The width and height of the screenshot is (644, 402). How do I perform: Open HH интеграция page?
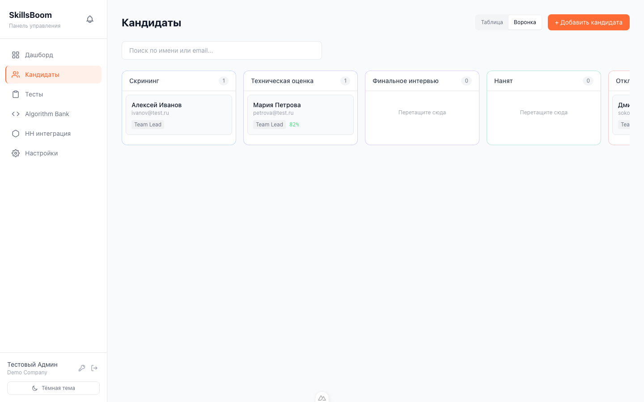(54, 134)
